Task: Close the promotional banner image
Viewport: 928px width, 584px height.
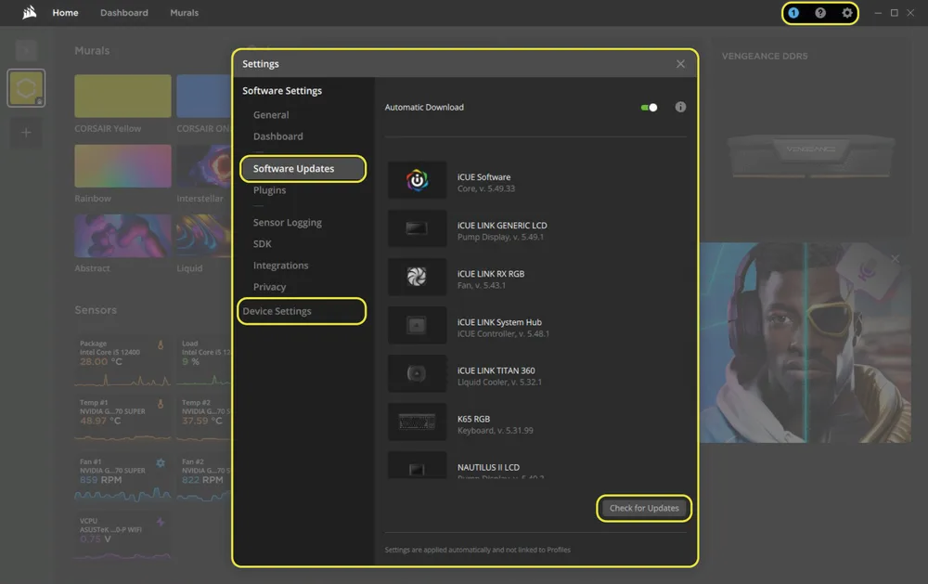Action: click(x=895, y=259)
